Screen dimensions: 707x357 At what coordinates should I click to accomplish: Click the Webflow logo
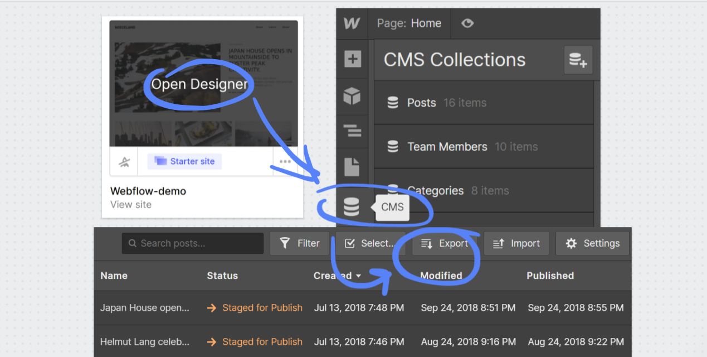pyautogui.click(x=352, y=23)
